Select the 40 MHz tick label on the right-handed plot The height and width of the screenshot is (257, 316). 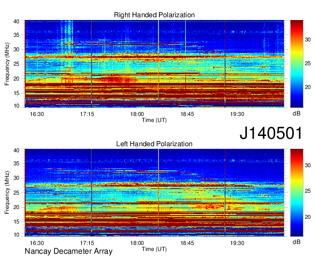pos(16,21)
